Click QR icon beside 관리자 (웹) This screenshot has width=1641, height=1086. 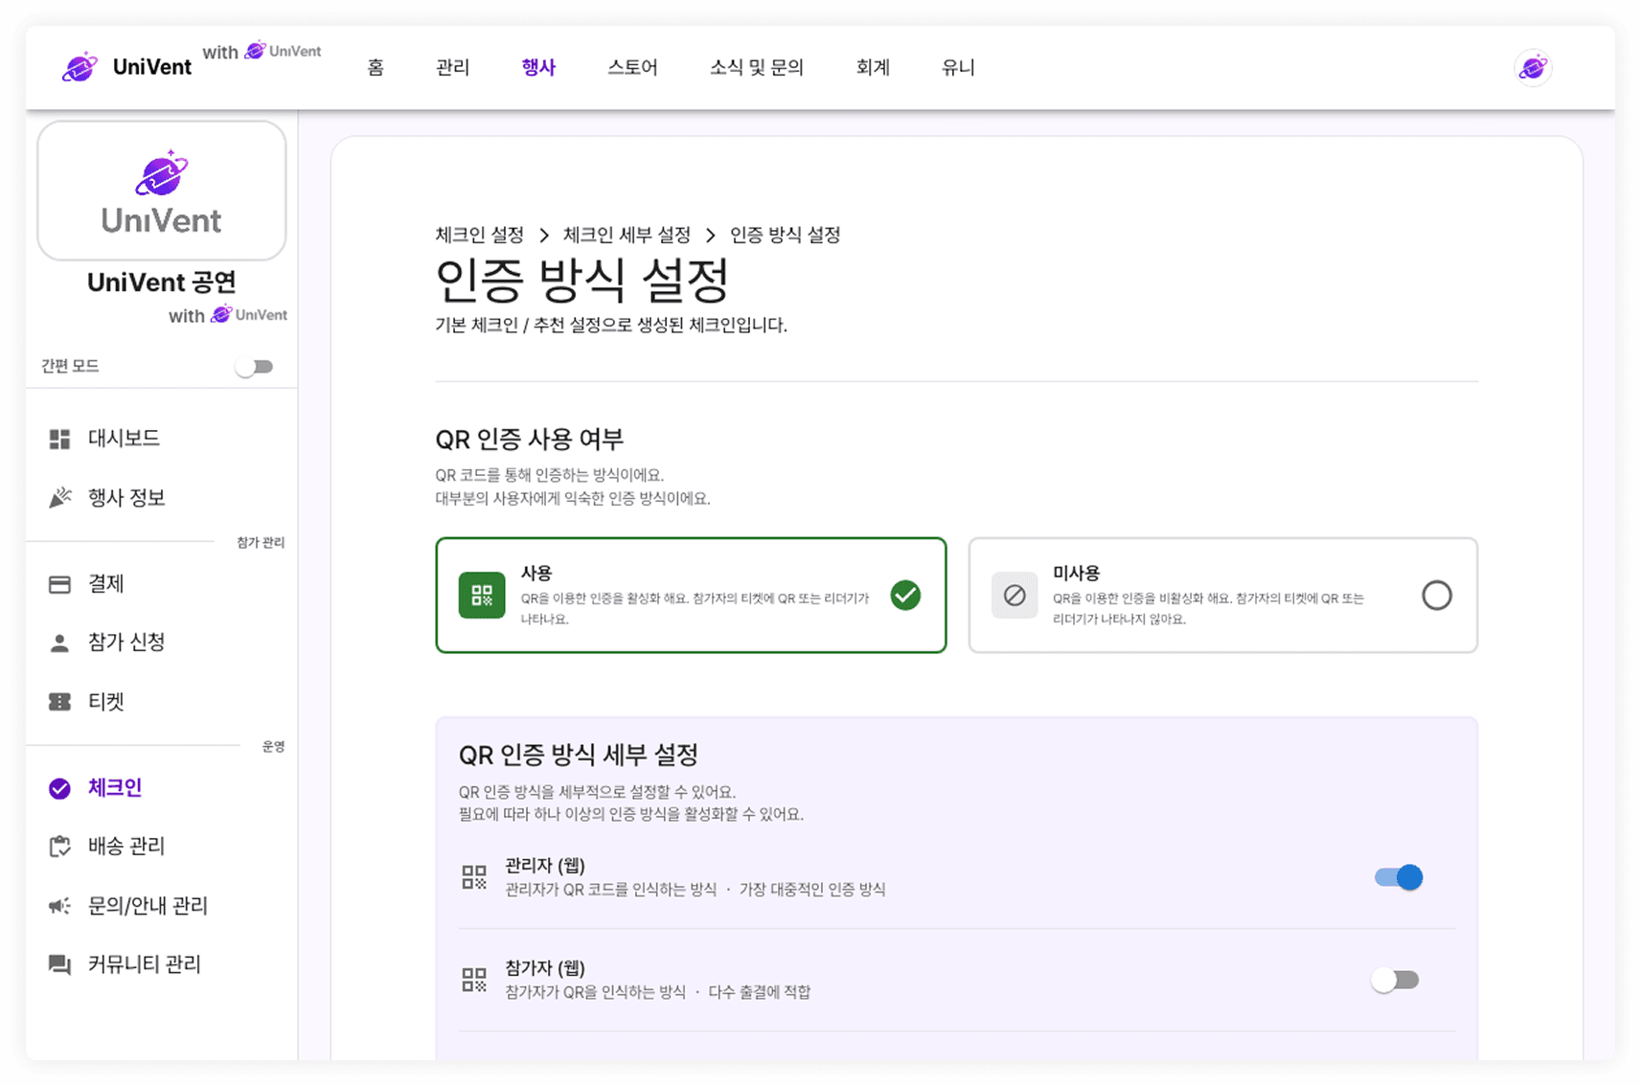pyautogui.click(x=474, y=877)
